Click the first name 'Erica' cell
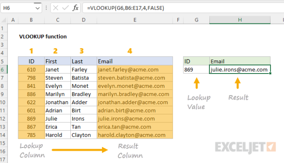 pos(58,127)
